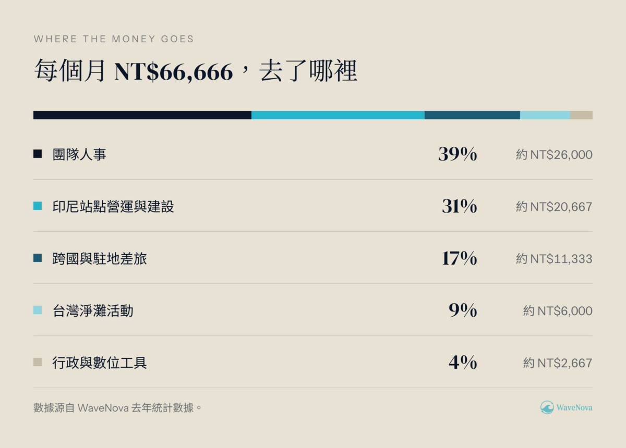
Task: Click the teal square beside 跨國與駐地差旅
Action: [38, 258]
